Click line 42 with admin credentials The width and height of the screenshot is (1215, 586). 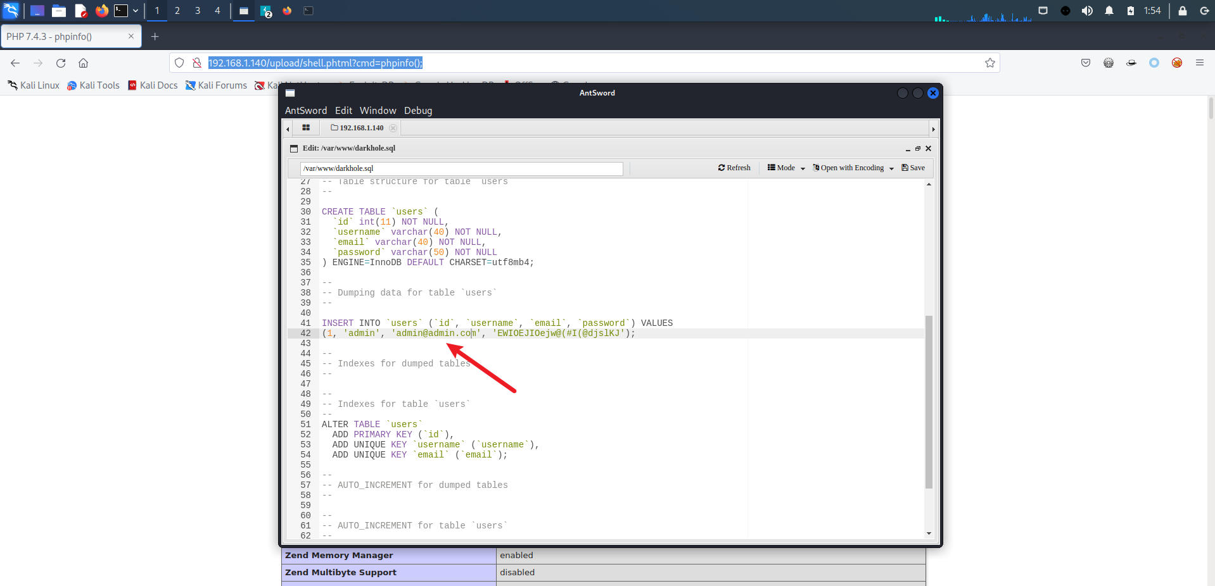click(x=606, y=333)
